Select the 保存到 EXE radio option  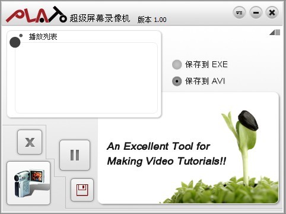(177, 65)
